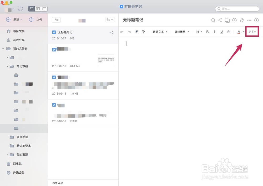Toggle bold formatting
The image size is (263, 186).
(208, 32)
